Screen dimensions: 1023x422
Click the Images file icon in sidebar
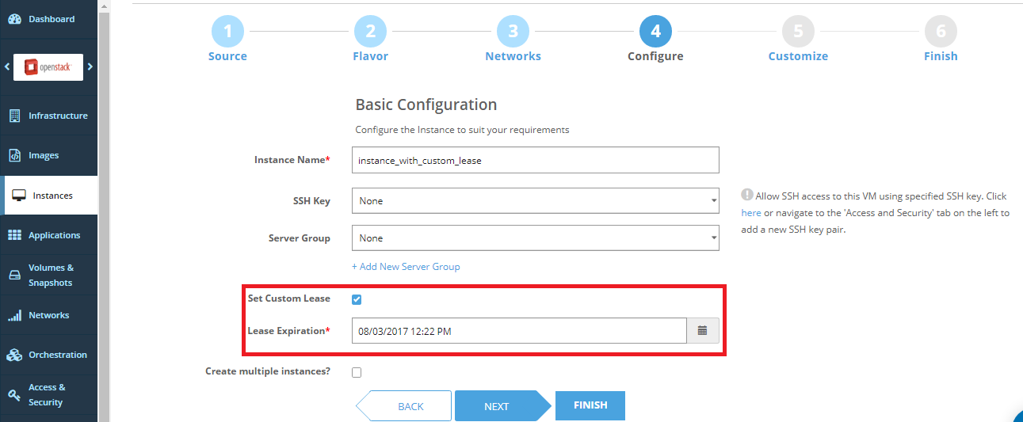pyautogui.click(x=14, y=155)
